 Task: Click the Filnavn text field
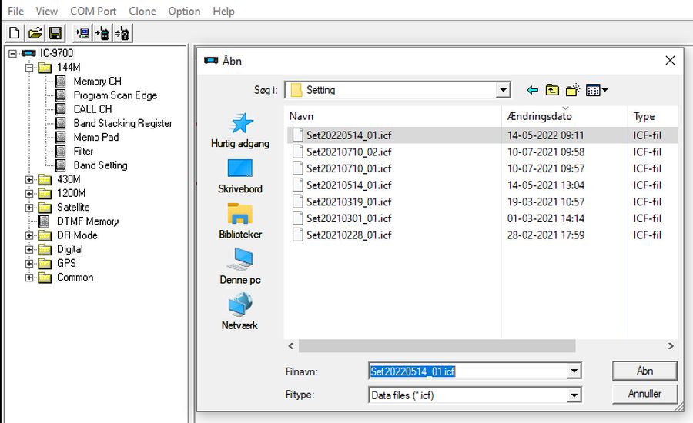(x=467, y=371)
